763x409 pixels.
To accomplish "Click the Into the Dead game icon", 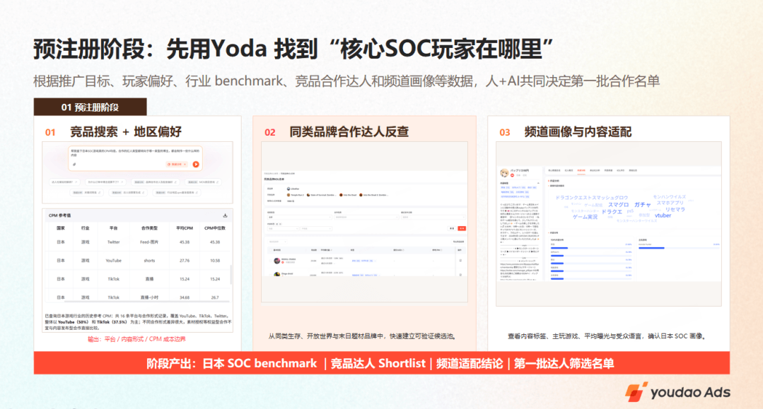I will 341,195.
